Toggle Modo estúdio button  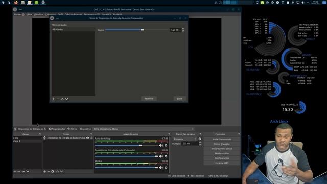[222, 153]
